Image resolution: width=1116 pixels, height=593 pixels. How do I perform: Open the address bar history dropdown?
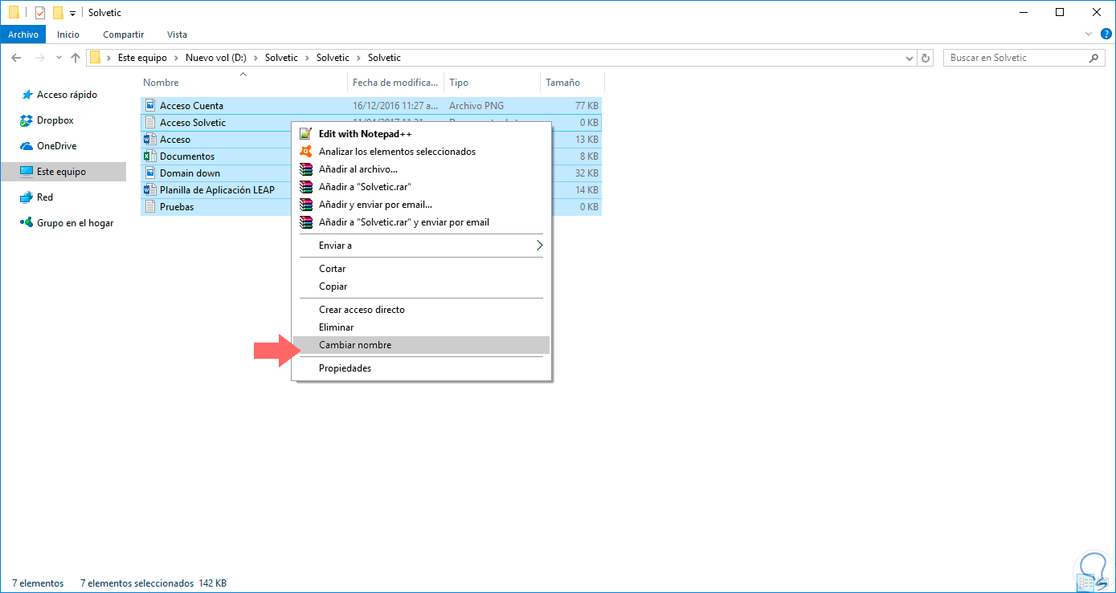coord(910,58)
